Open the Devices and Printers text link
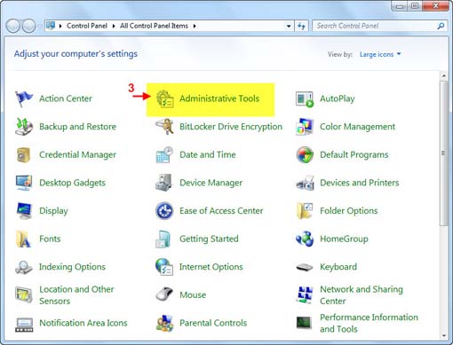453x345 pixels. click(360, 183)
